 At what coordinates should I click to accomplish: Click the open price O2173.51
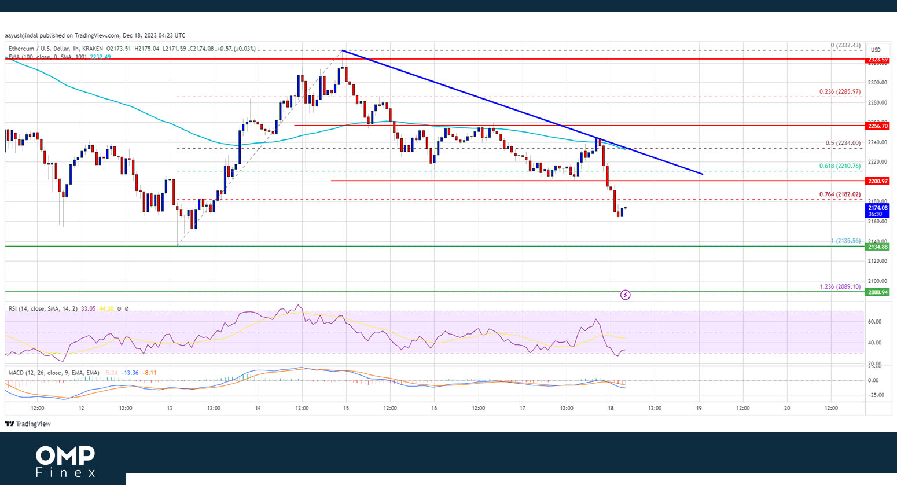click(119, 49)
